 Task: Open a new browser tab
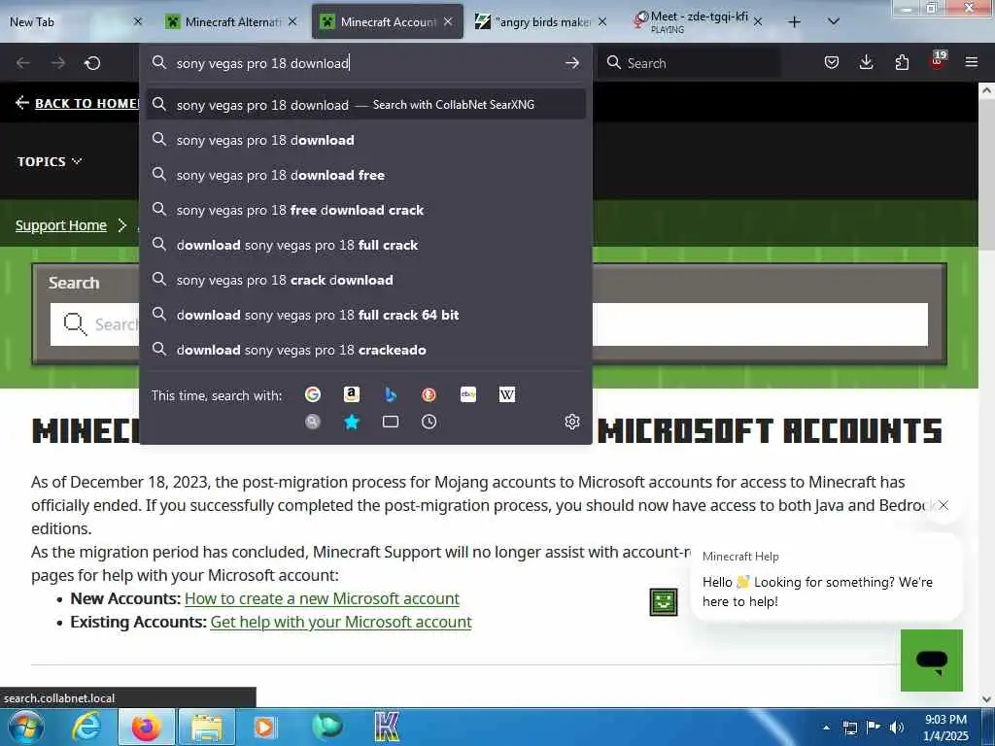(794, 22)
